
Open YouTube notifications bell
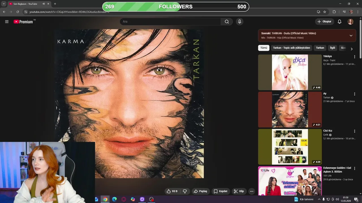click(340, 22)
